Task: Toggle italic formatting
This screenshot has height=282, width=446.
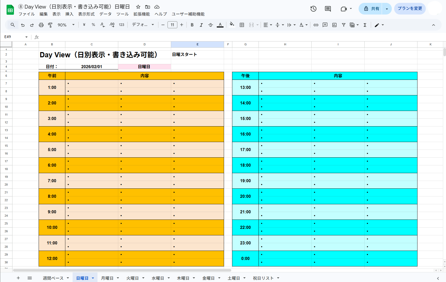Action: [201, 25]
